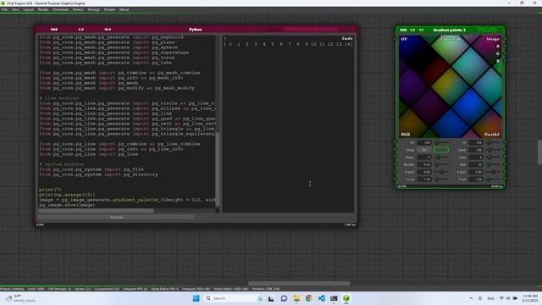Open the Download menu
Viewport: 542px width, 305px height.
pyautogui.click(x=60, y=9)
